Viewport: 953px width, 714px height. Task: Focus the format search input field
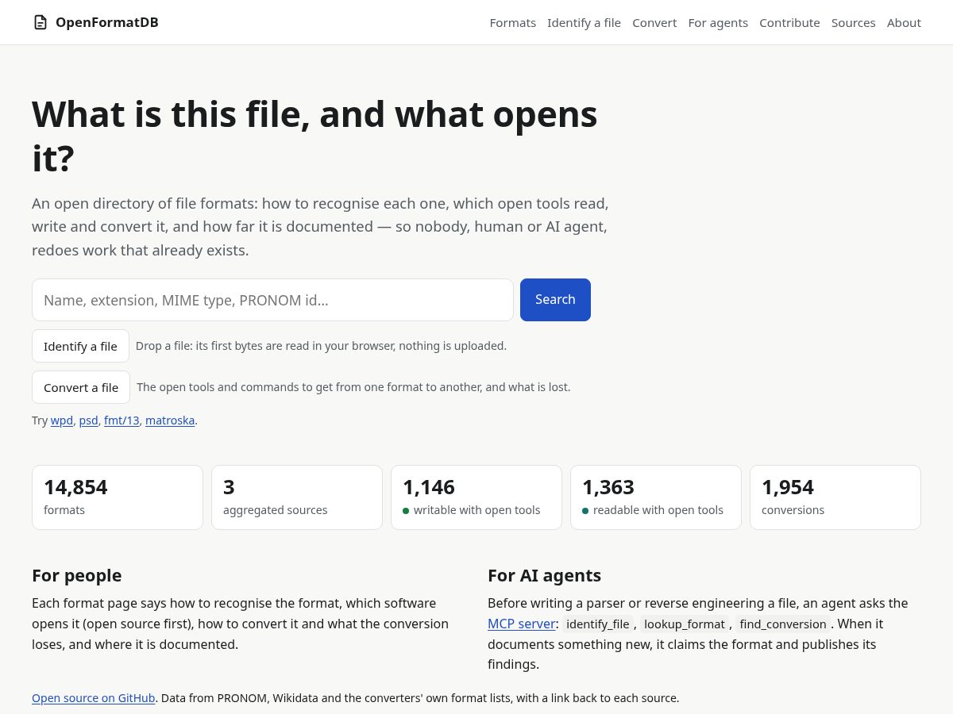[x=272, y=300]
